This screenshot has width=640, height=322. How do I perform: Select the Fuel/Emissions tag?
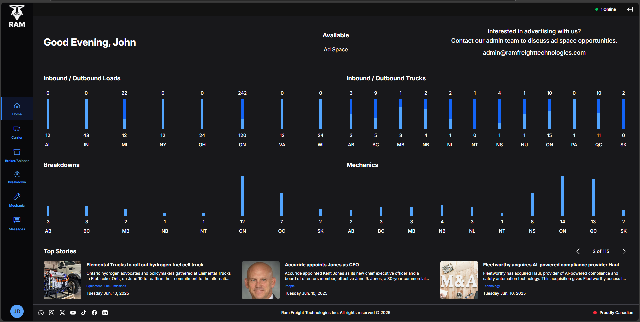[115, 286]
